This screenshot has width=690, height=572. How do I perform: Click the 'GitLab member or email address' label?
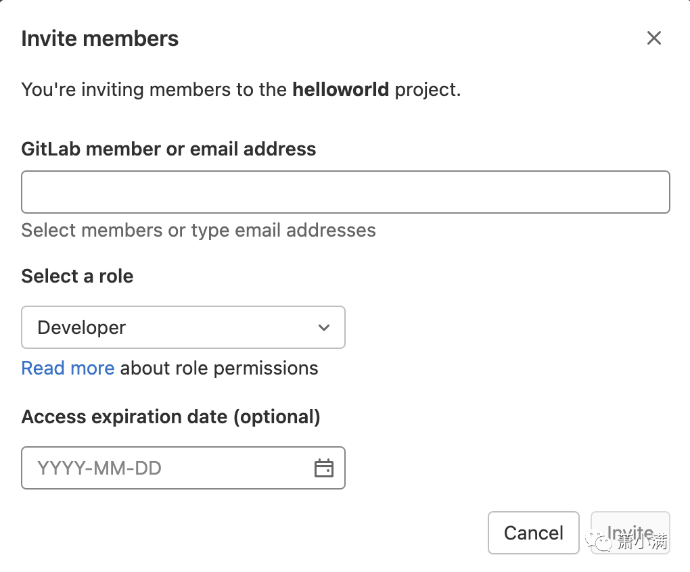(168, 149)
